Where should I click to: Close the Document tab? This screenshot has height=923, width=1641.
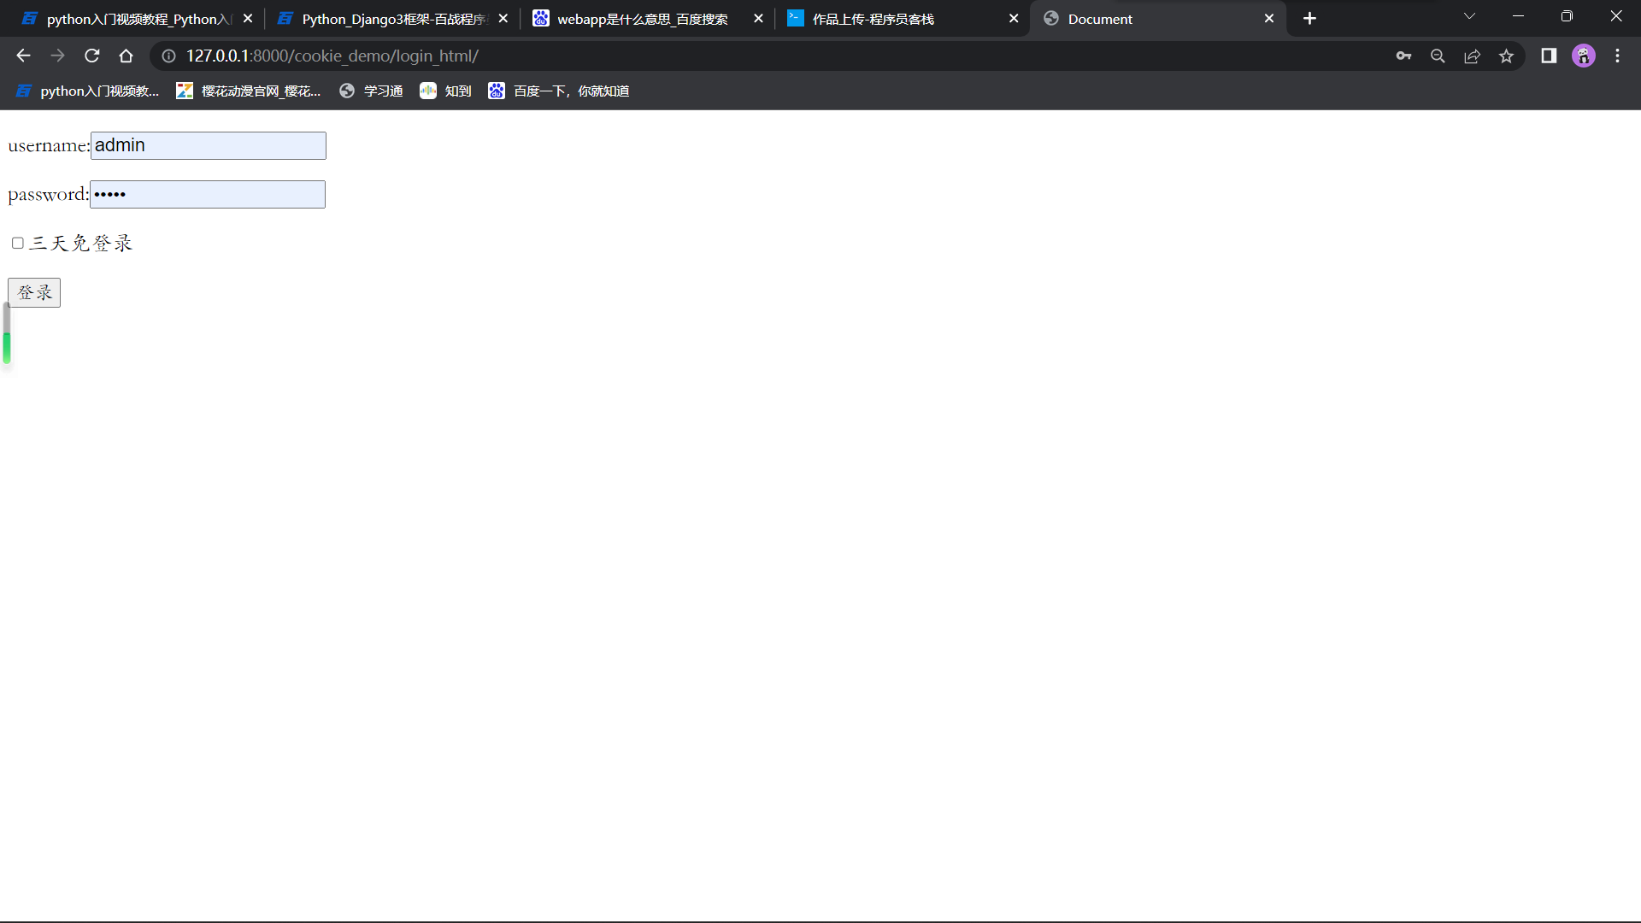pyautogui.click(x=1268, y=18)
